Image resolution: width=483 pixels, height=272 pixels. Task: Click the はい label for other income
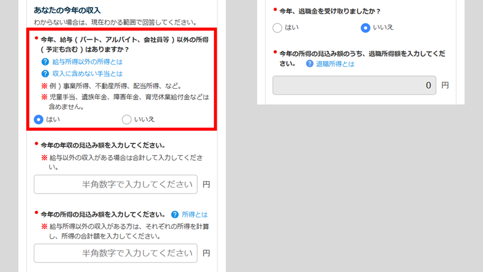(x=53, y=119)
